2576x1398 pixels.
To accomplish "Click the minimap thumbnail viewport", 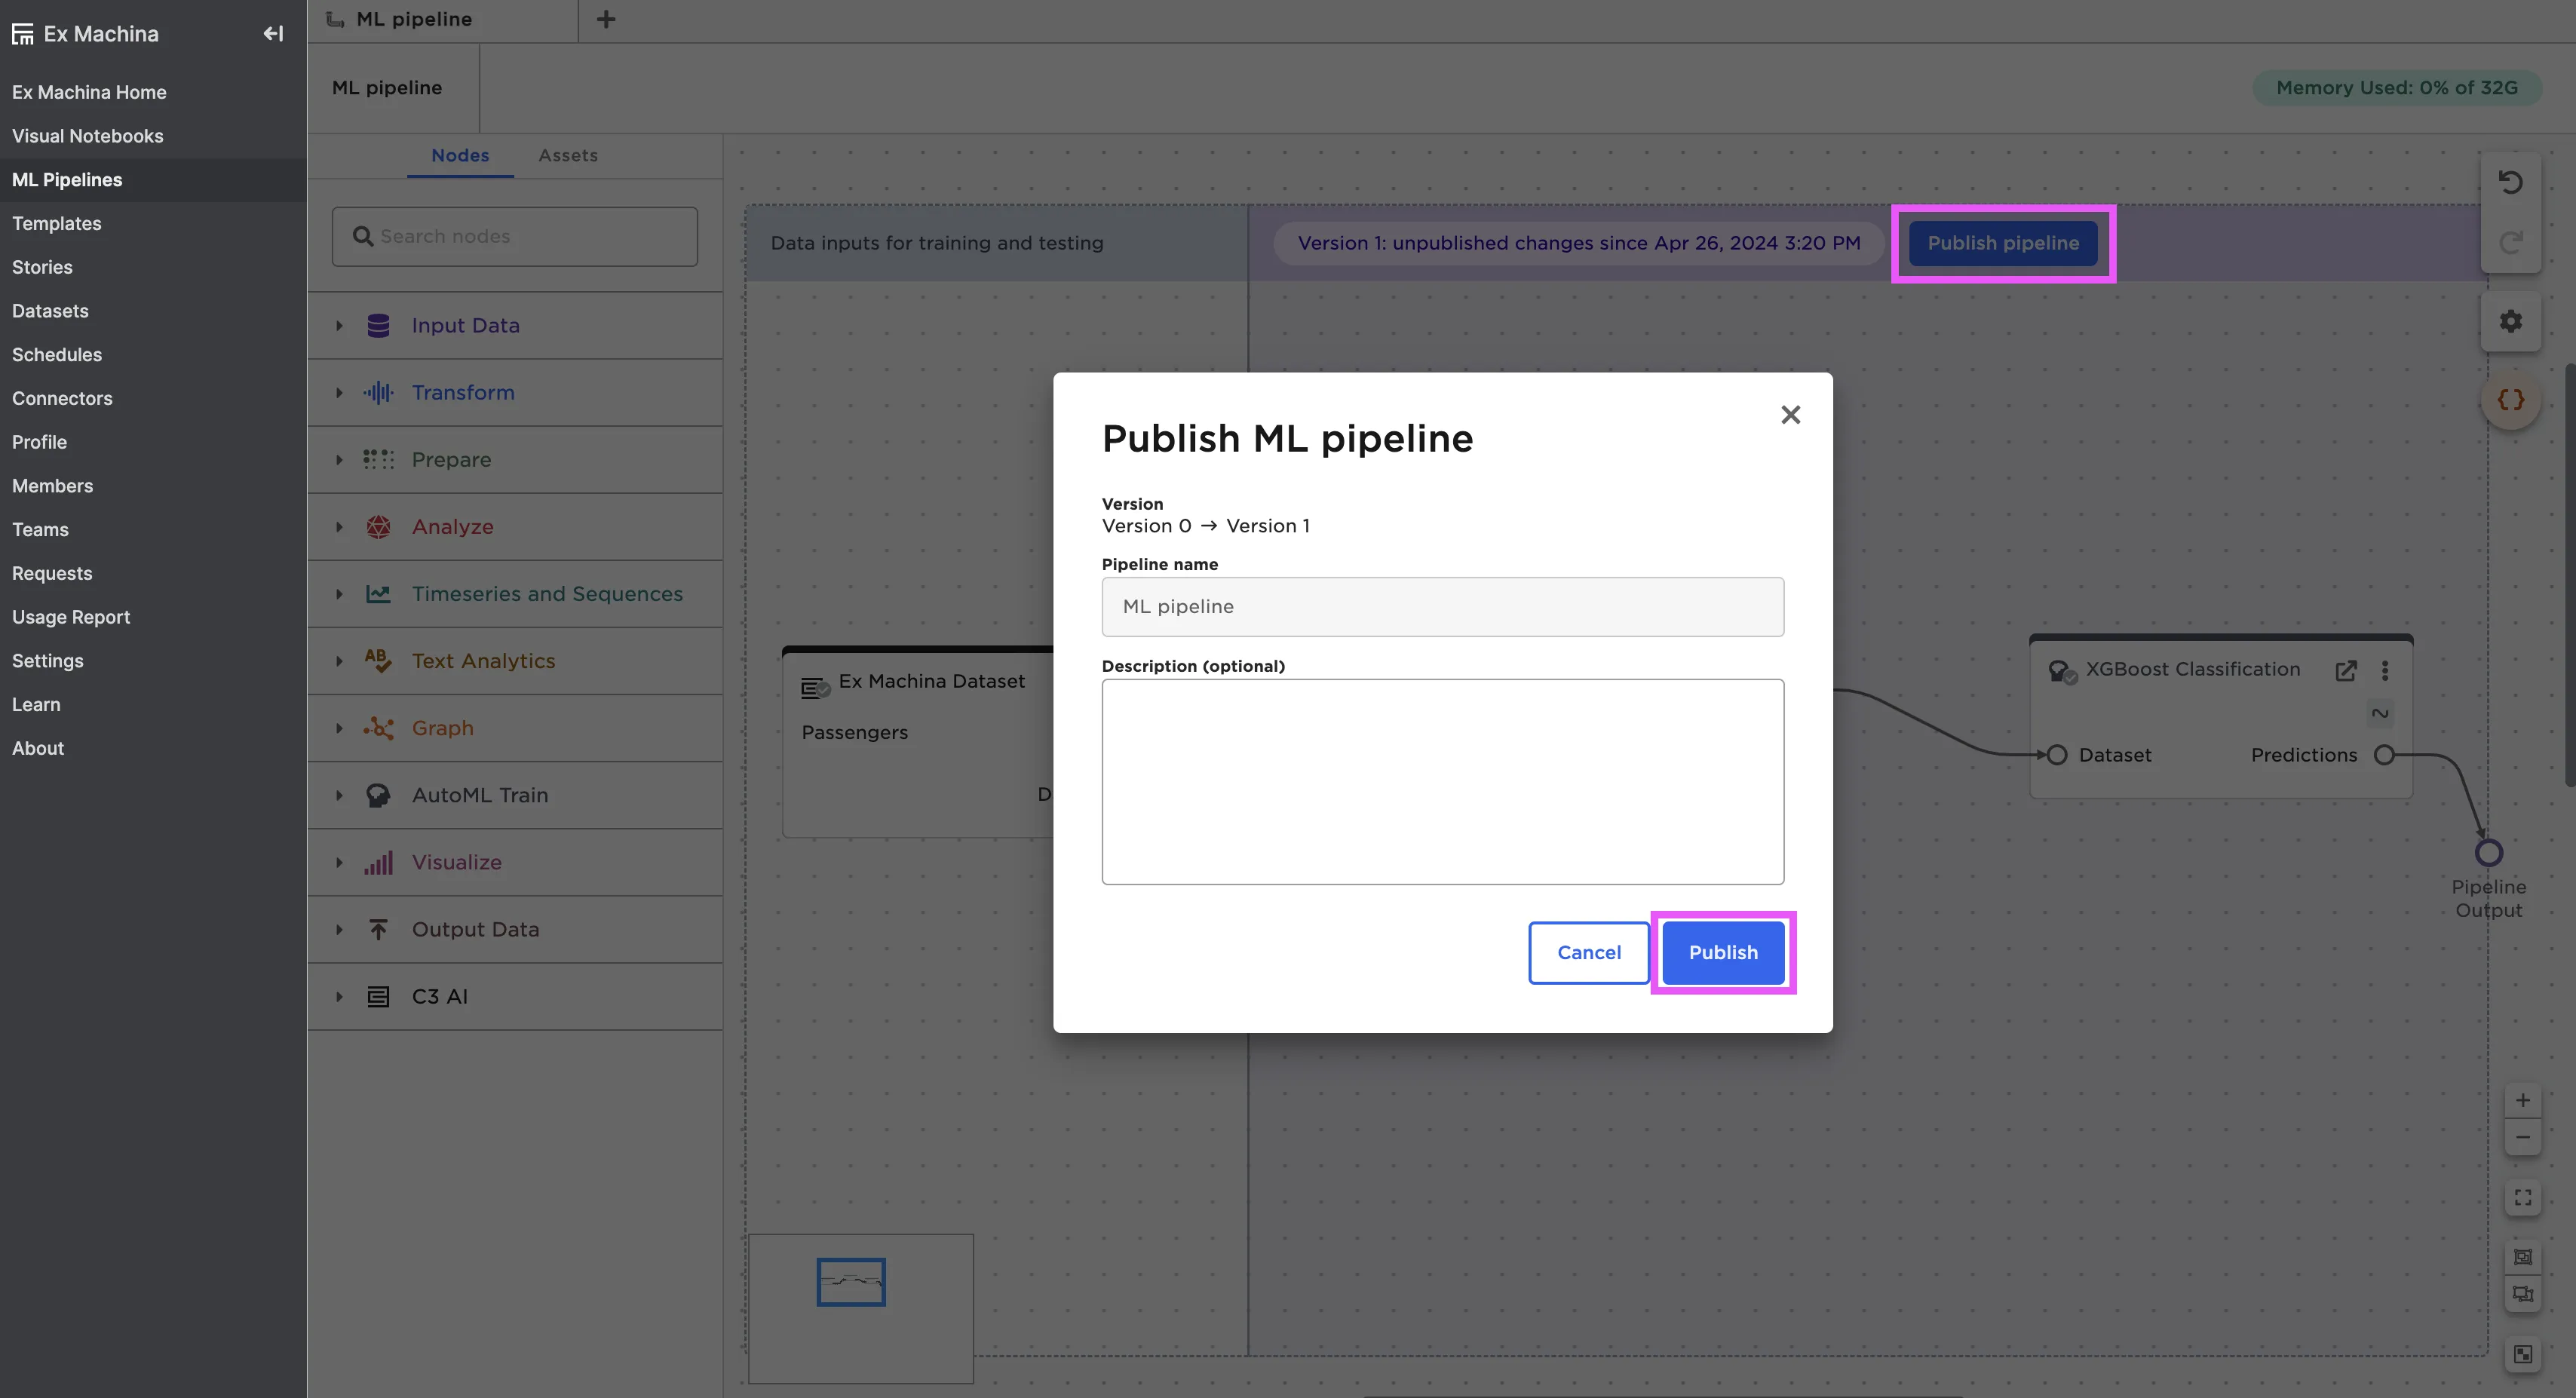I will pos(850,1281).
